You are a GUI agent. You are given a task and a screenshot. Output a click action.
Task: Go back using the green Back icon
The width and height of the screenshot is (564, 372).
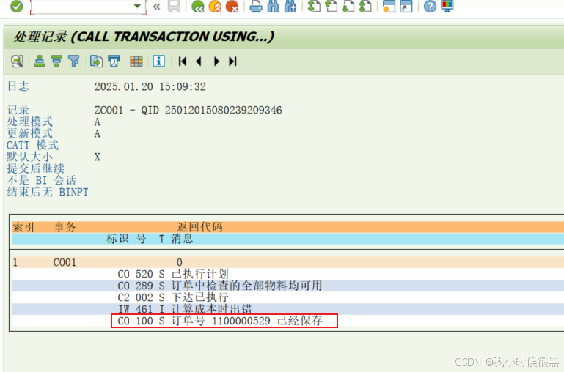click(x=198, y=6)
